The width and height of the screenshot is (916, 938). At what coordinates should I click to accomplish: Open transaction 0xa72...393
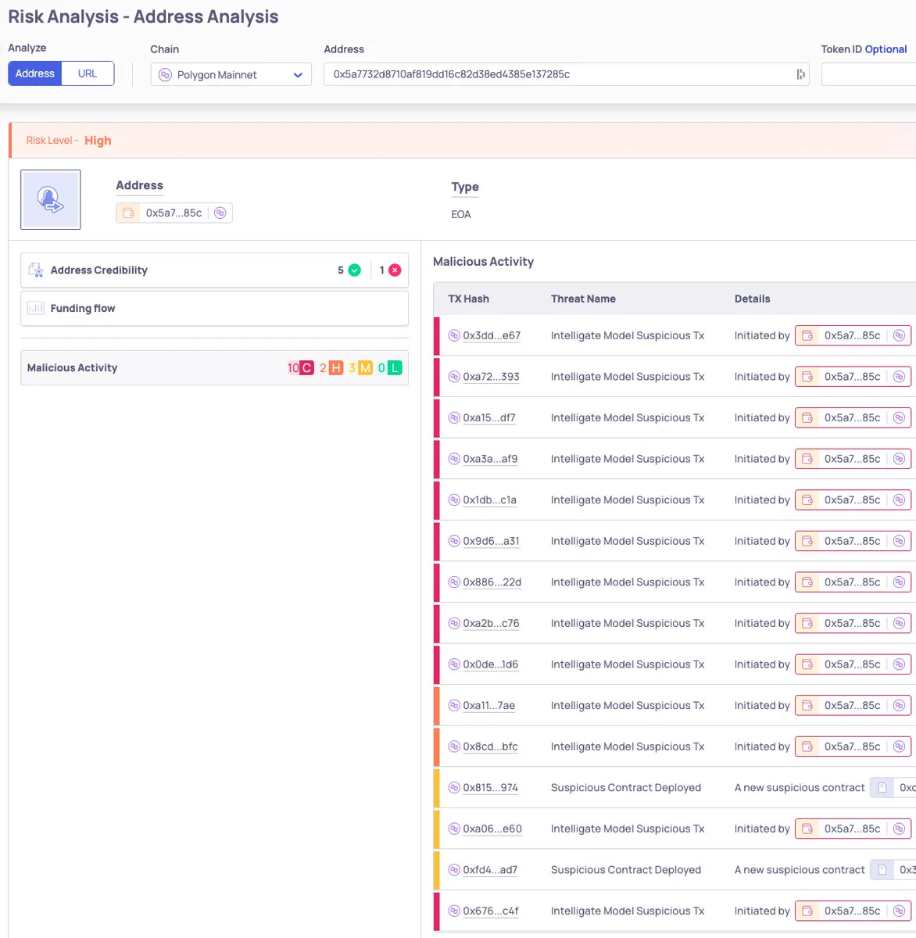tap(491, 377)
